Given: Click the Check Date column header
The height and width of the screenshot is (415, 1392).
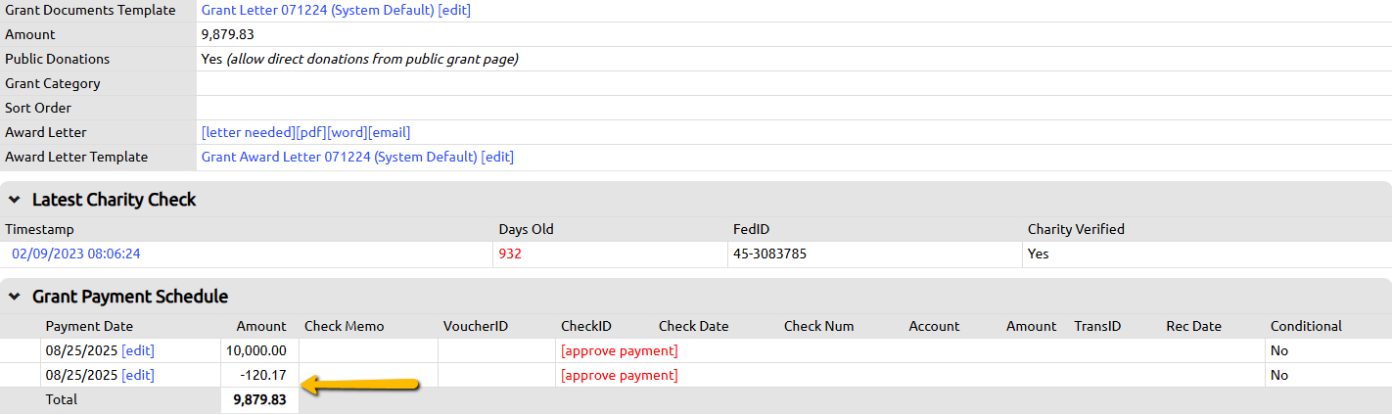Looking at the screenshot, I should [x=693, y=326].
